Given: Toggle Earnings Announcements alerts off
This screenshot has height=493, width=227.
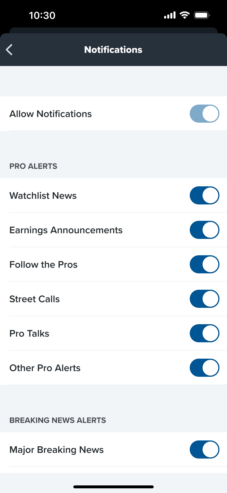Looking at the screenshot, I should pos(204,230).
